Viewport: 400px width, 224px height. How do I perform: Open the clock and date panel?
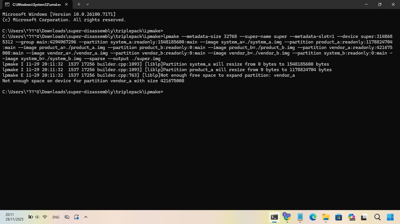click(x=14, y=217)
